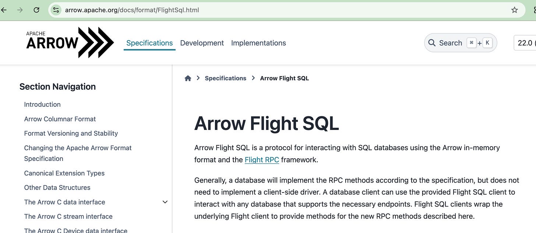Viewport: 536px width, 233px height.
Task: Open the Implementations menu
Action: [258, 43]
